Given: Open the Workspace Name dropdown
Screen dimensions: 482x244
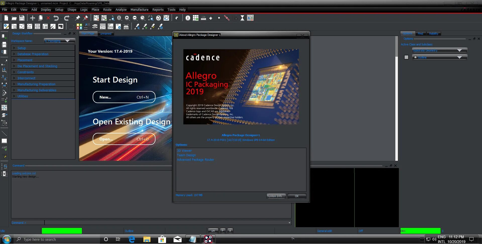Looking at the screenshot, I should click(x=60, y=41).
